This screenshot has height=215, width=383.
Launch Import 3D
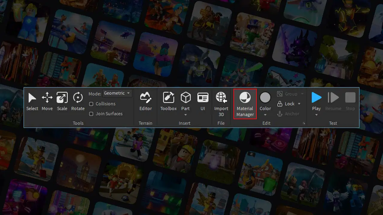coord(221,104)
